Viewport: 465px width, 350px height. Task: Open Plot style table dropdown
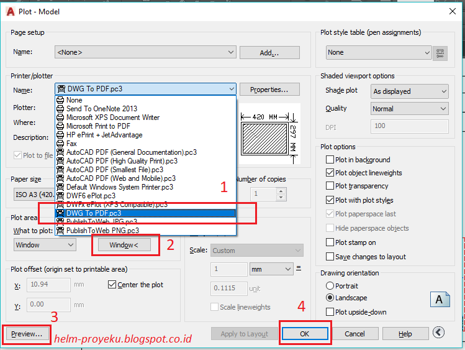point(379,53)
